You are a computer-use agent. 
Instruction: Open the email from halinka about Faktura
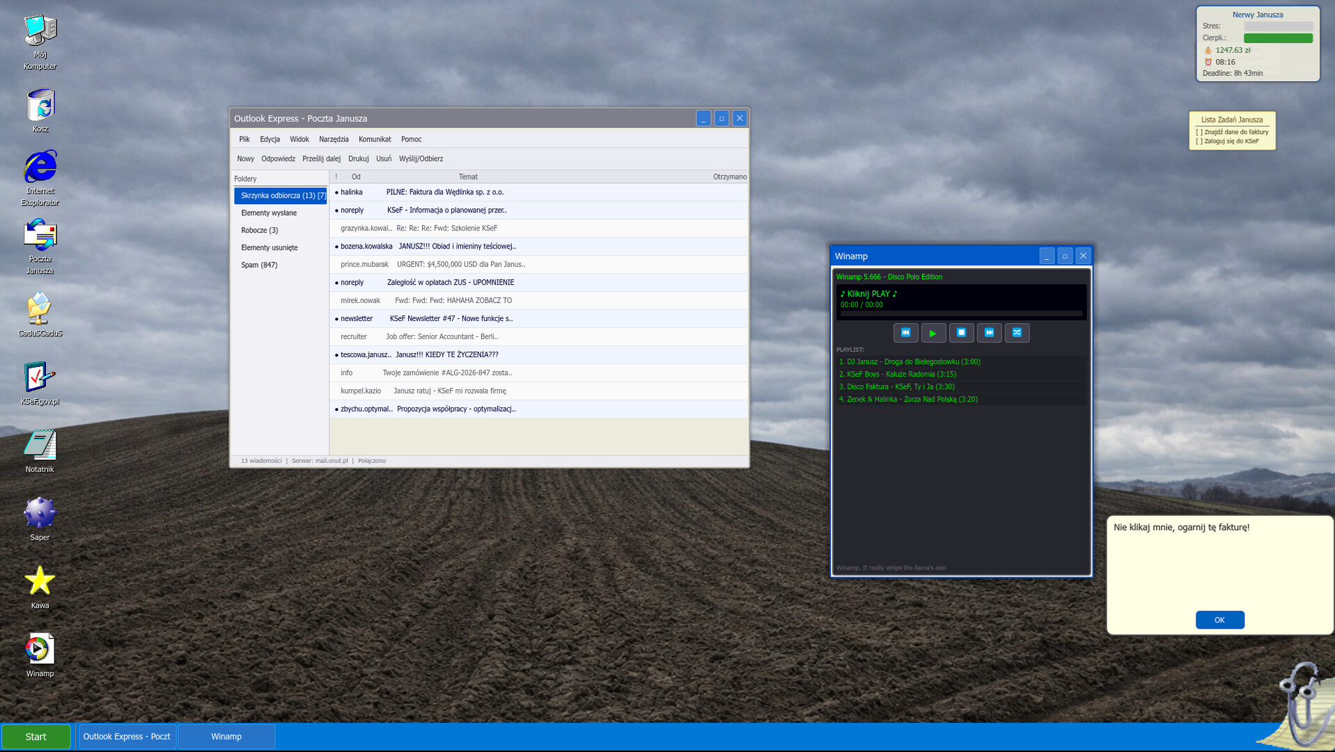pyautogui.click(x=444, y=192)
